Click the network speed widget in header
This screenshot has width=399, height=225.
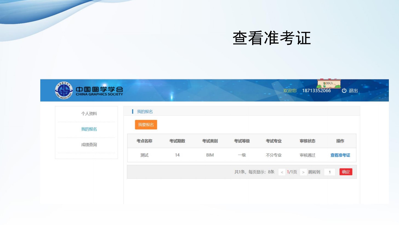tap(329, 84)
